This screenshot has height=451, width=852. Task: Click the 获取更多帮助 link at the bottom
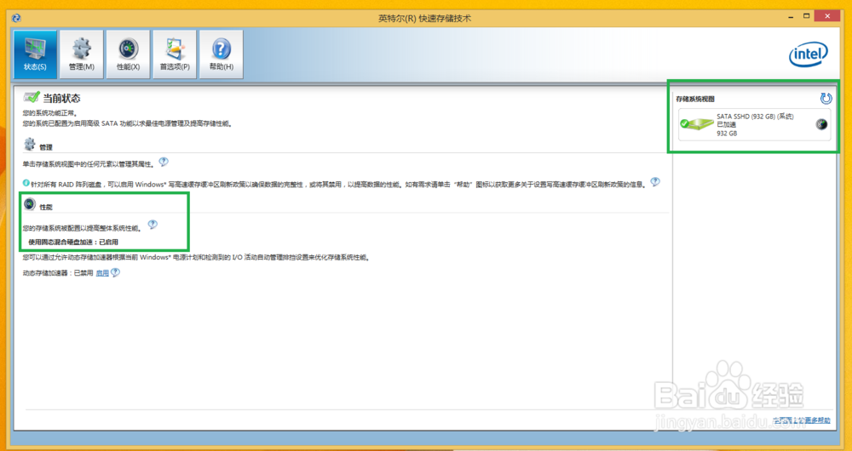802,420
